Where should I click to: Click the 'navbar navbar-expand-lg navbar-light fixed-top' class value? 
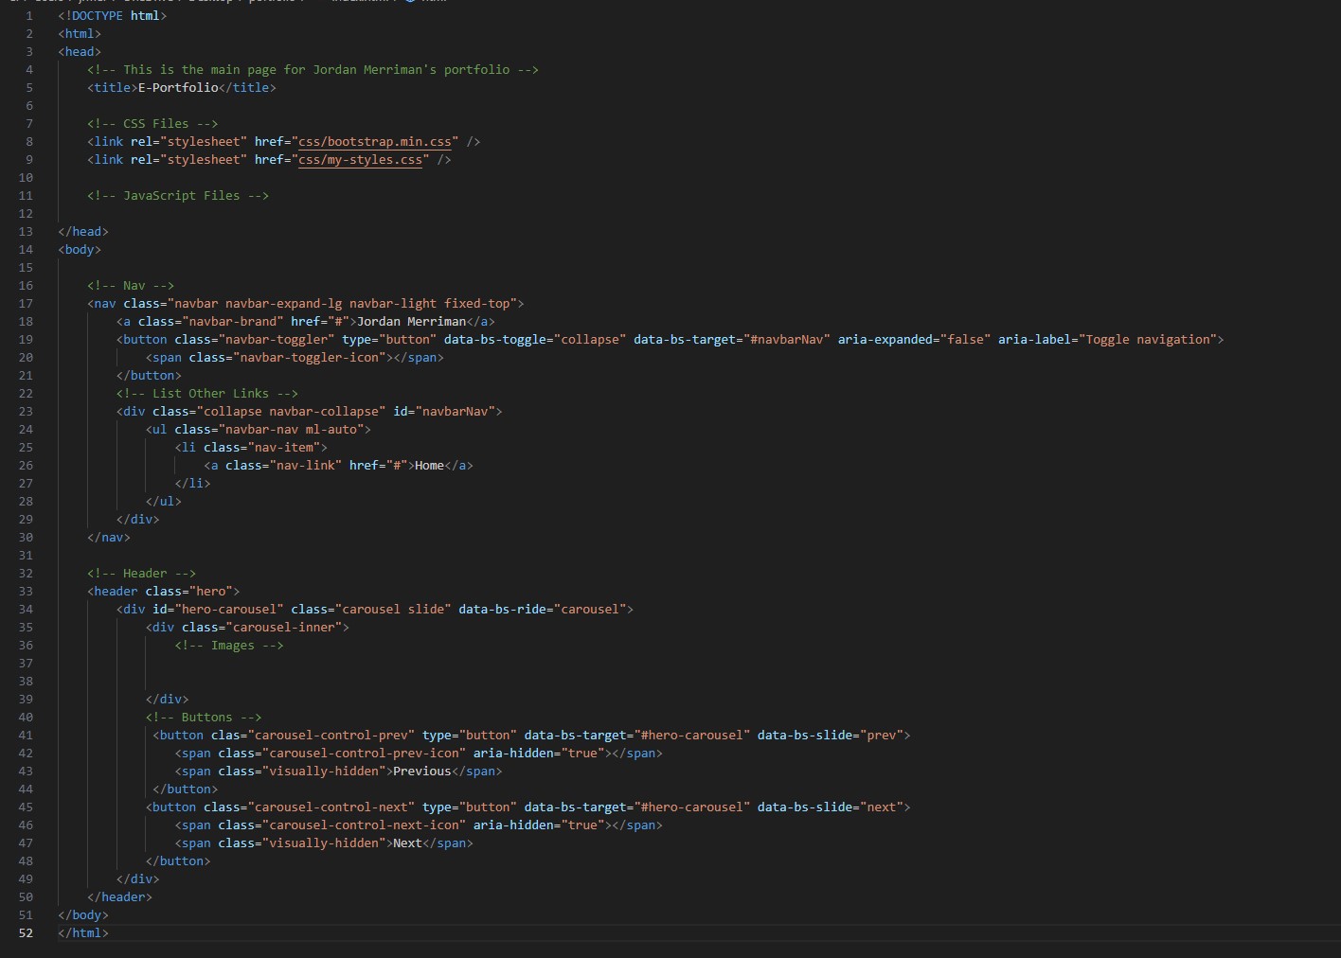[342, 304]
